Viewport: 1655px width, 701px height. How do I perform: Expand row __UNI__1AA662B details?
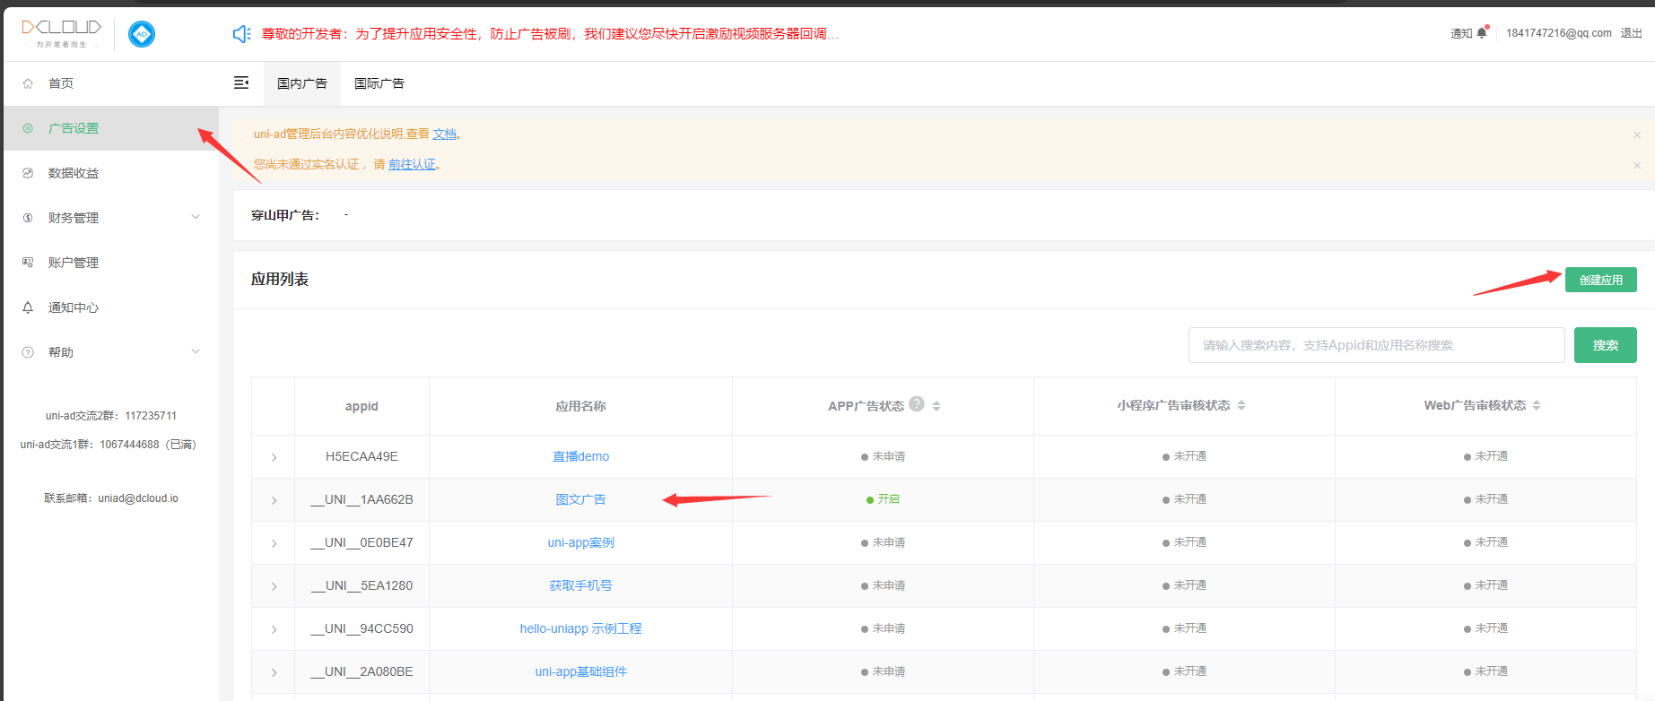point(274,500)
